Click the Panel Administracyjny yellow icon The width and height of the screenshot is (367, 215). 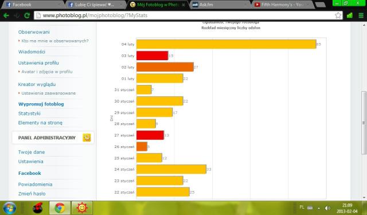pos(87,138)
